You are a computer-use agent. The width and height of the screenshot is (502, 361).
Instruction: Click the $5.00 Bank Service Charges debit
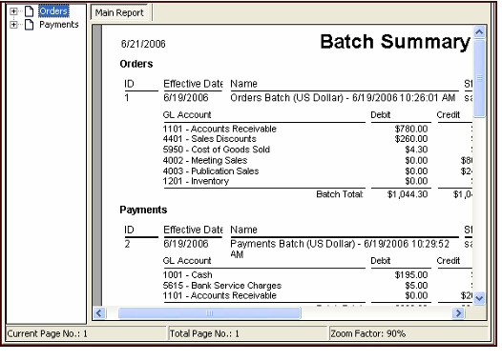pyautogui.click(x=416, y=286)
